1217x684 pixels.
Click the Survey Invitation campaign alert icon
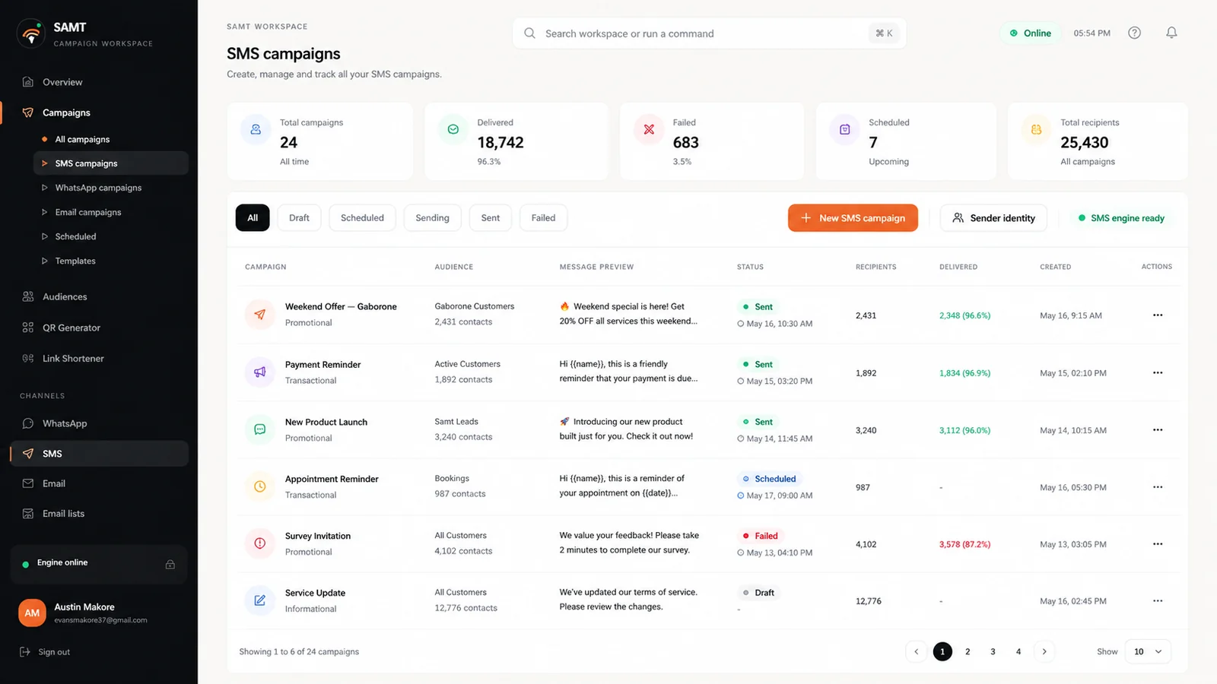259,543
